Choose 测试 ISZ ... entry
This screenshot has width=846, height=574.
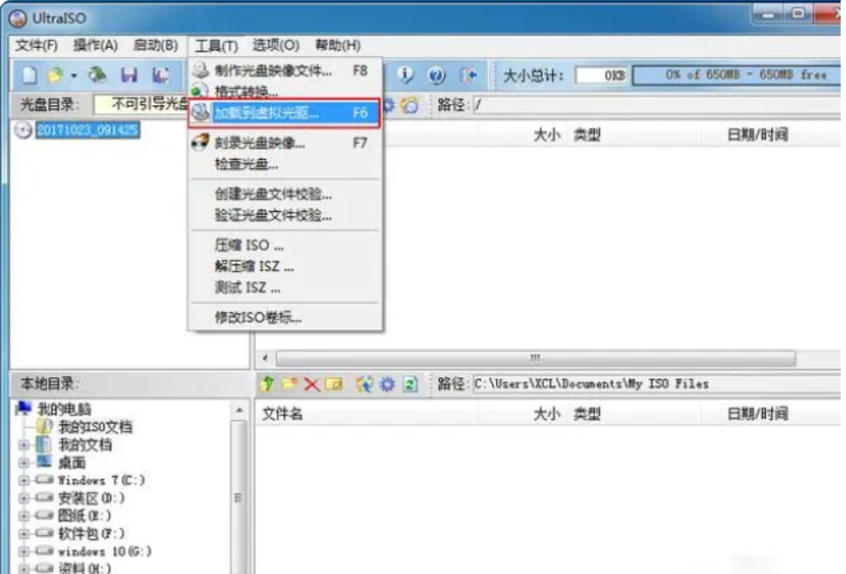pos(286,287)
